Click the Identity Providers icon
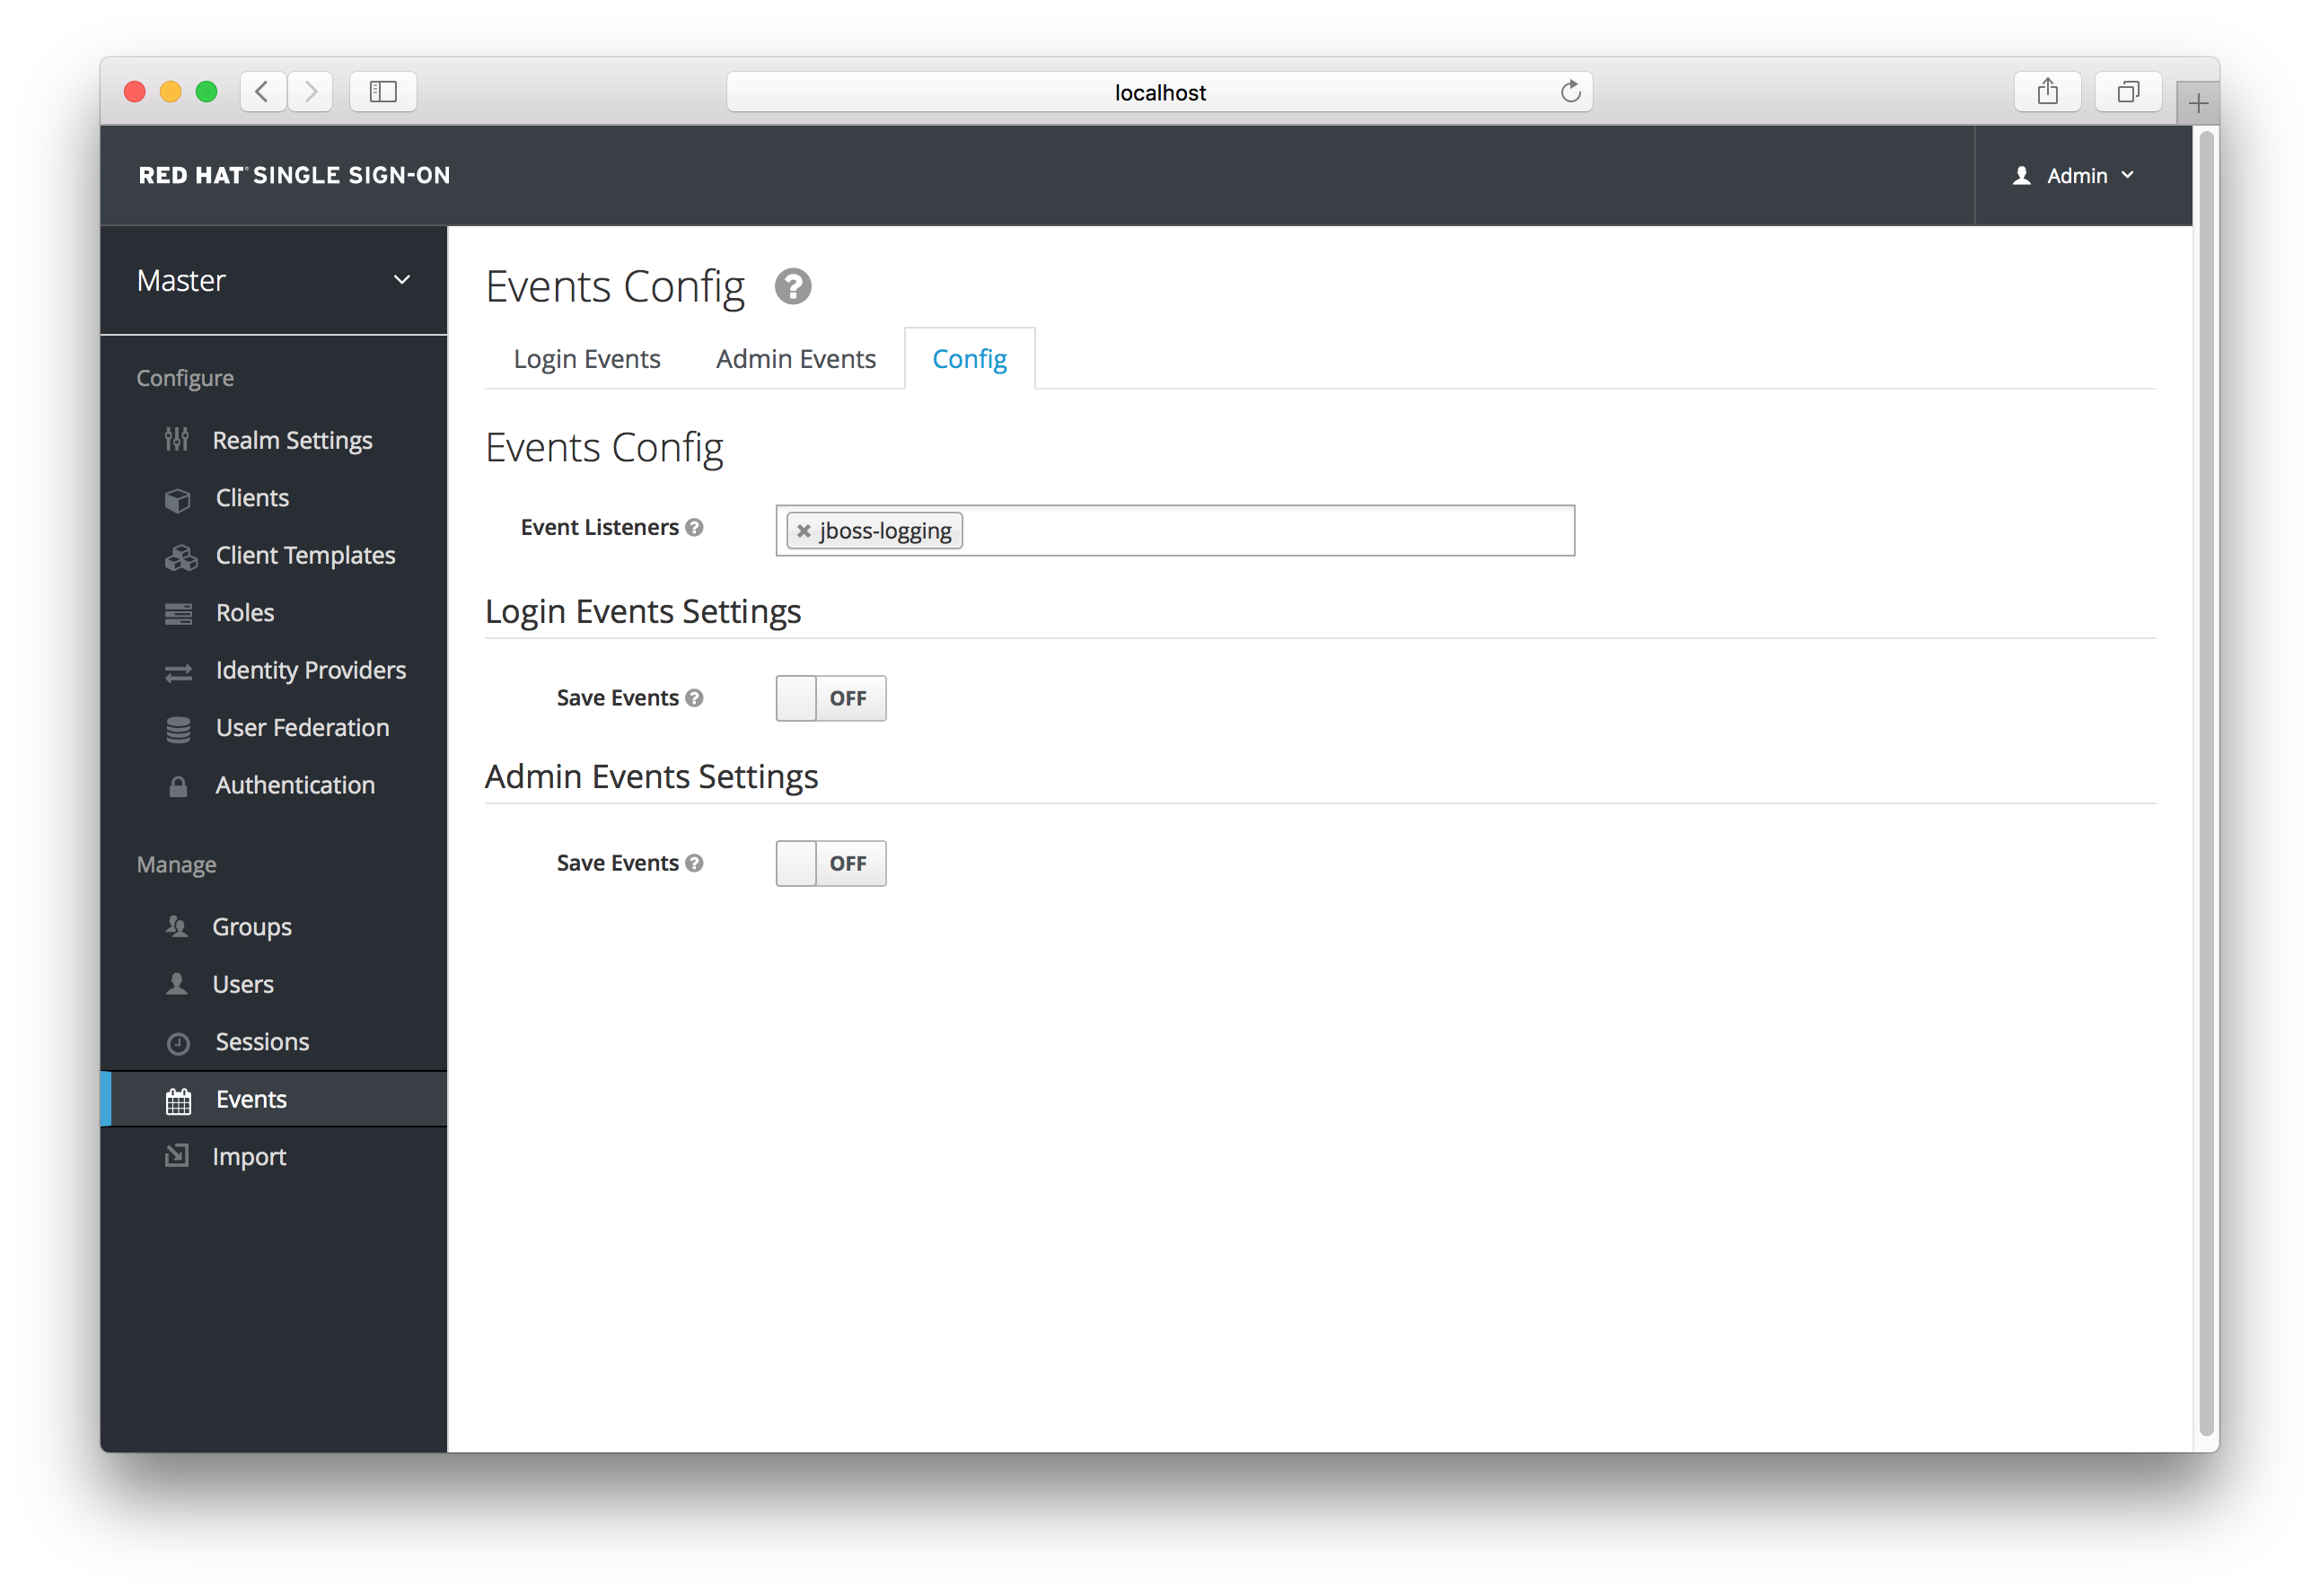The width and height of the screenshot is (2320, 1596). (x=178, y=670)
